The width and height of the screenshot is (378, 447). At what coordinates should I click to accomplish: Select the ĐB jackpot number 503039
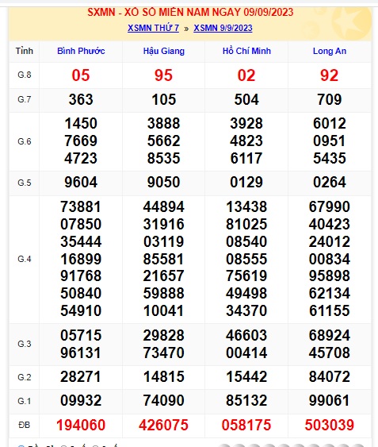(x=330, y=425)
